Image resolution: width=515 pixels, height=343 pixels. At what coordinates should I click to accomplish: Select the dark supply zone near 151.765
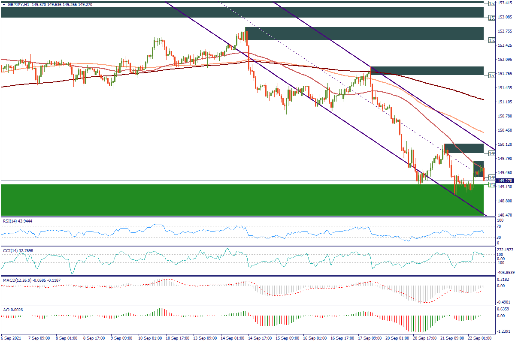(427, 71)
